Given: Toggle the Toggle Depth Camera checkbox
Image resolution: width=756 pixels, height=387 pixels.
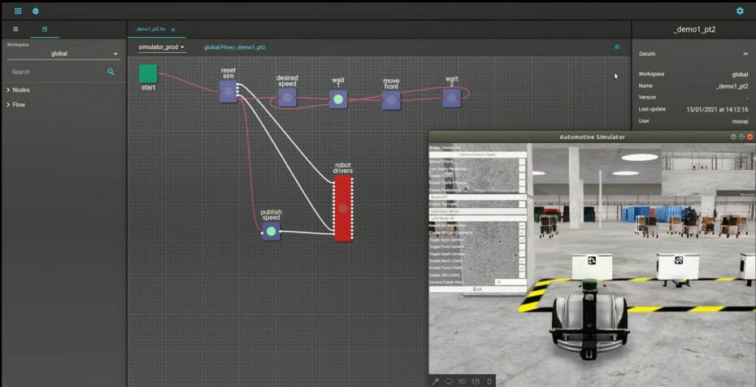Looking at the screenshot, I should pyautogui.click(x=522, y=253).
